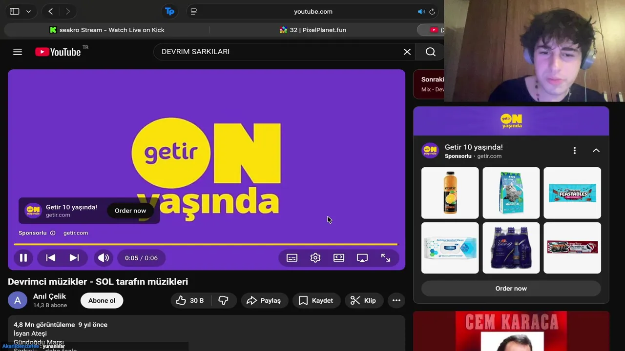Pause the video
The image size is (625, 351).
pyautogui.click(x=23, y=258)
